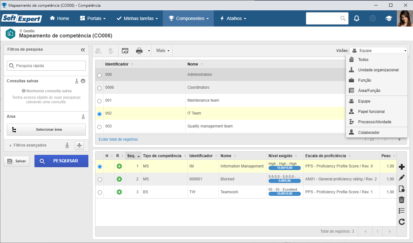Open the Componentes menu
413x243 pixels.
click(x=188, y=18)
